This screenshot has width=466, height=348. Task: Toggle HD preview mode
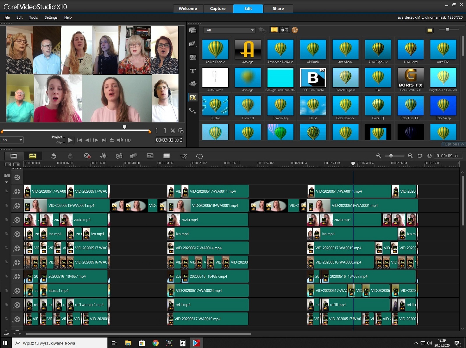pyautogui.click(x=128, y=140)
